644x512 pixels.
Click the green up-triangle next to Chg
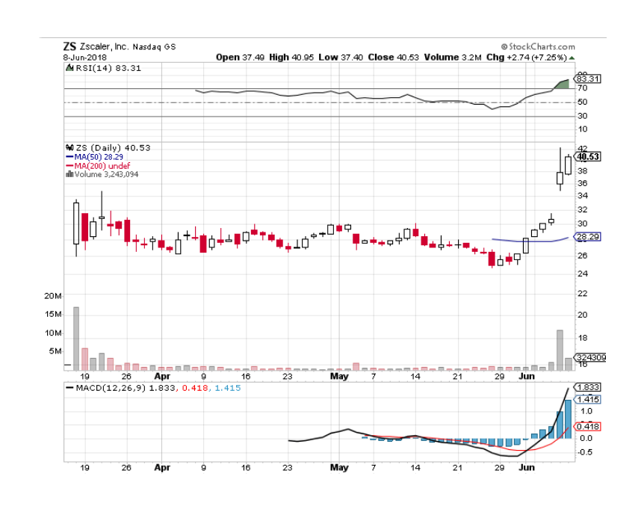tap(572, 58)
